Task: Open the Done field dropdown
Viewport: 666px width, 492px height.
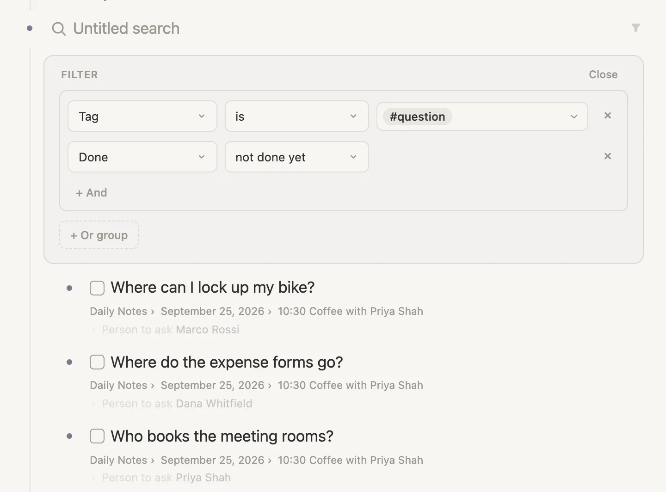Action: click(x=142, y=157)
